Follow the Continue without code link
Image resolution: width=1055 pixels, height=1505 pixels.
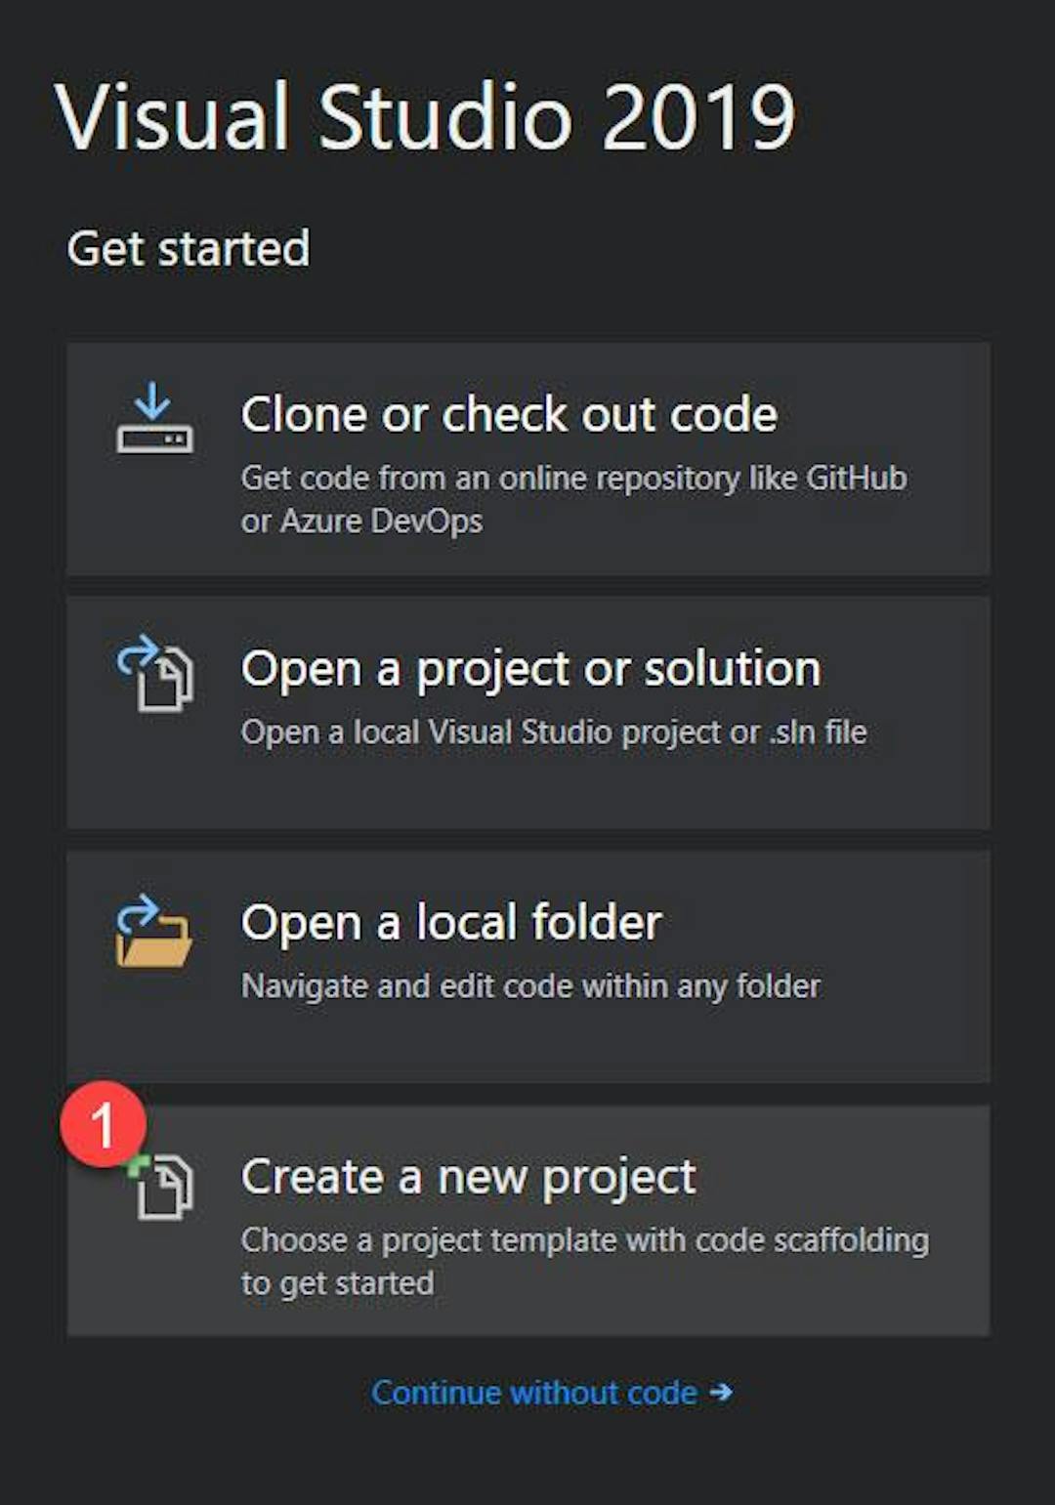[x=534, y=1392]
